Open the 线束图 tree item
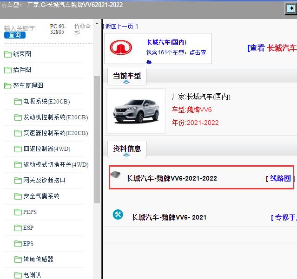 tap(22, 54)
